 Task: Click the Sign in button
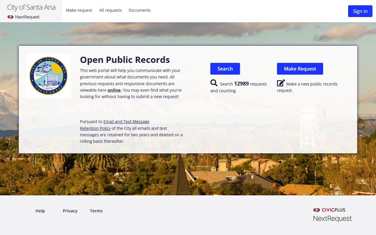360,11
